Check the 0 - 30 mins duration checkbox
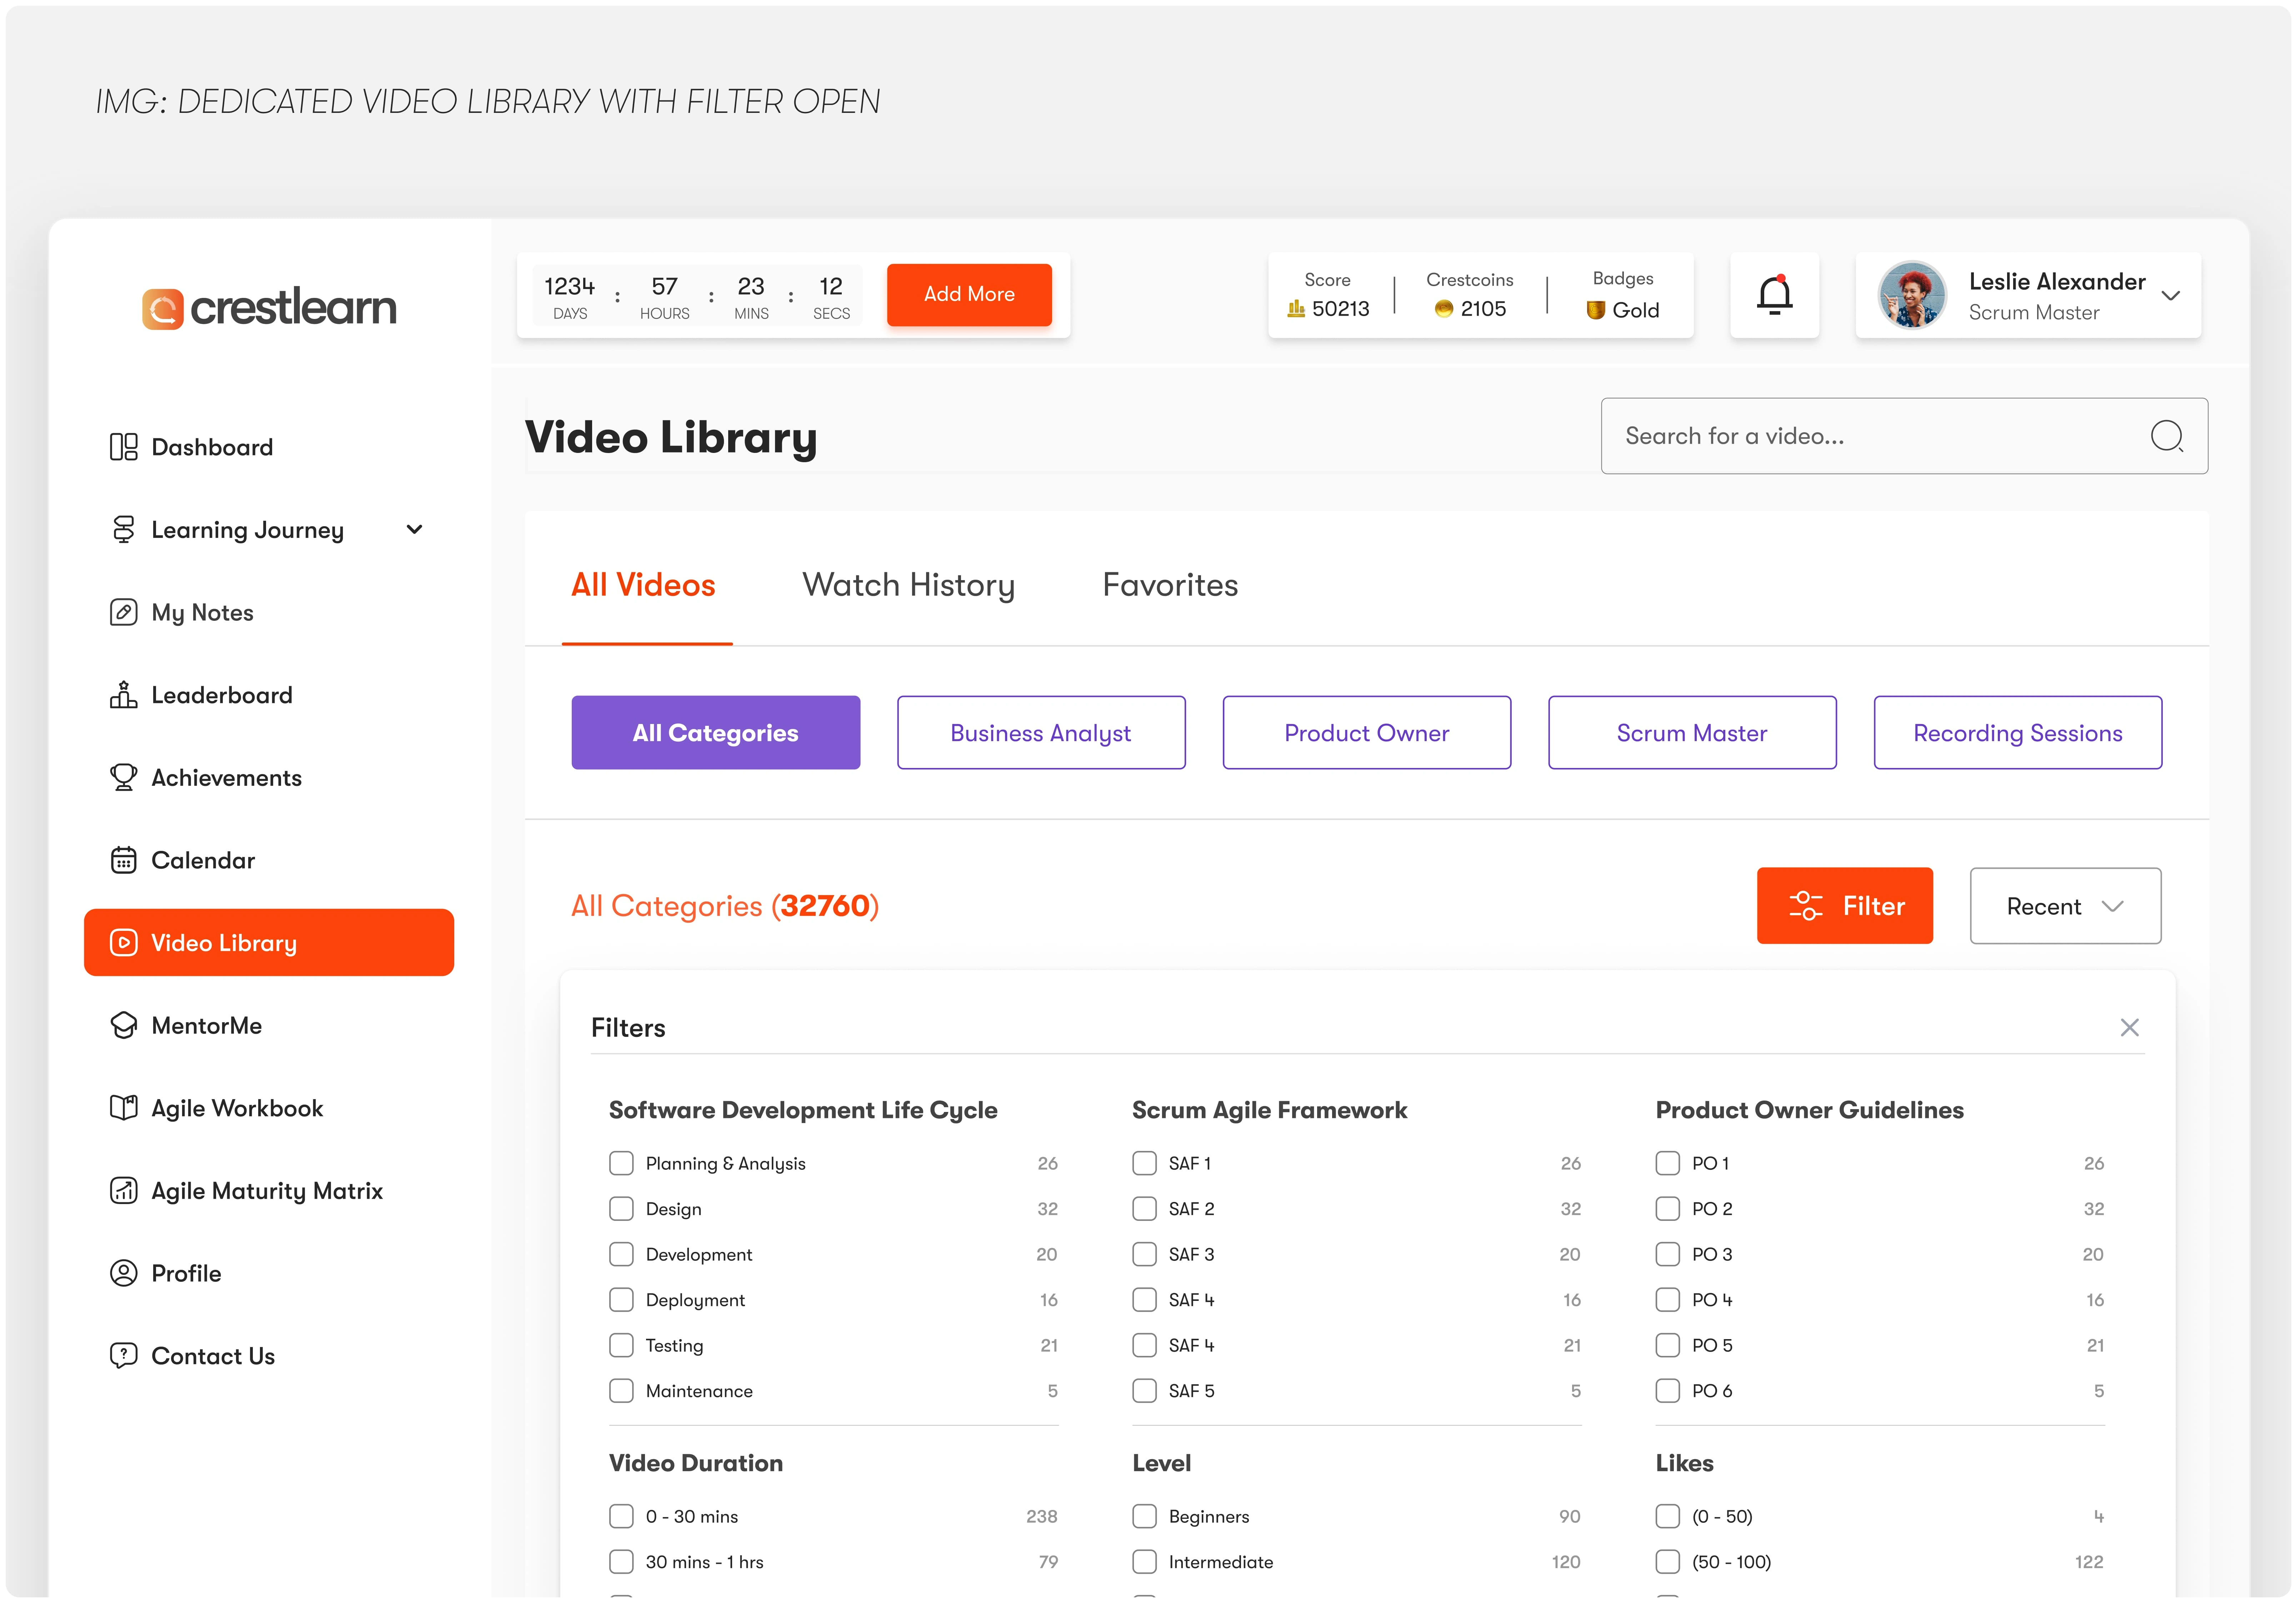The width and height of the screenshot is (2296, 1602). 621,1516
